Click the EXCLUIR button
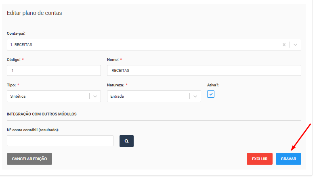The width and height of the screenshot is (317, 178). (259, 159)
